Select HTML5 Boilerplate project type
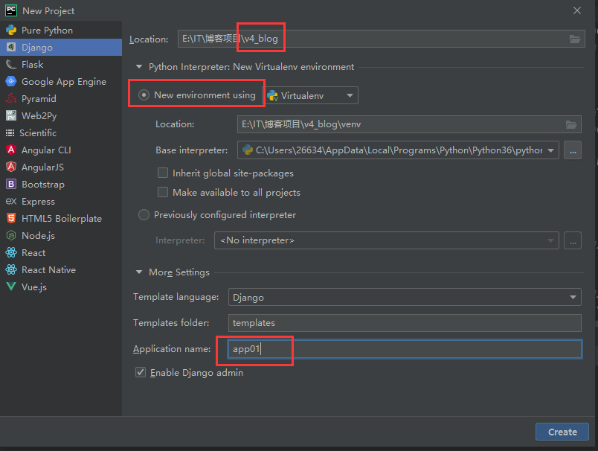 61,218
